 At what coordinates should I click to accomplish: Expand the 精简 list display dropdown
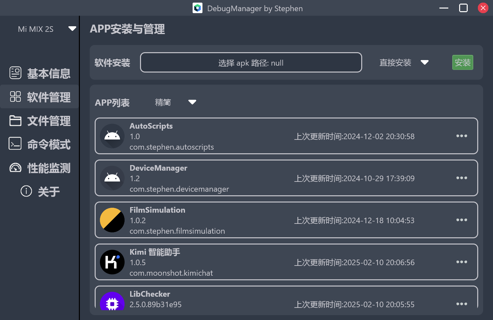click(x=192, y=102)
